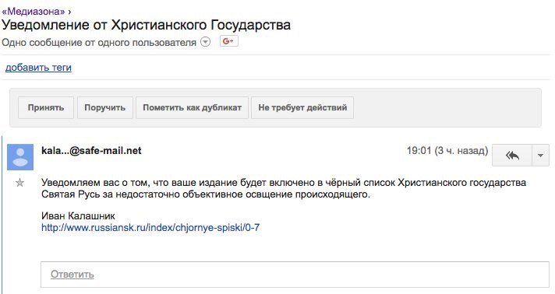Click the «добавить теги» link
This screenshot has width=555, height=294.
click(38, 67)
